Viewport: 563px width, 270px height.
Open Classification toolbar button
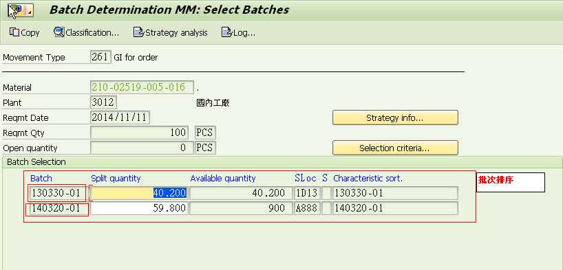(x=86, y=32)
